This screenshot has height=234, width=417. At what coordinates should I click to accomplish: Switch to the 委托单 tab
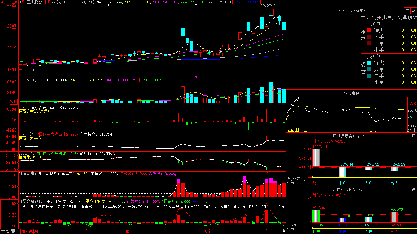point(384,17)
